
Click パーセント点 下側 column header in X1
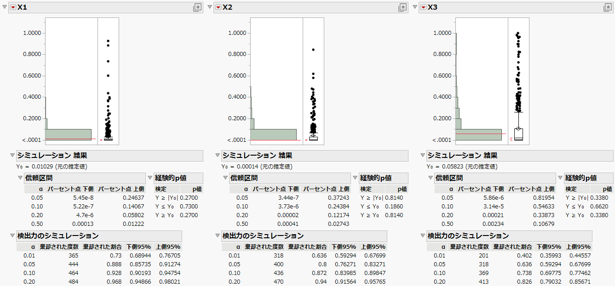click(70, 189)
